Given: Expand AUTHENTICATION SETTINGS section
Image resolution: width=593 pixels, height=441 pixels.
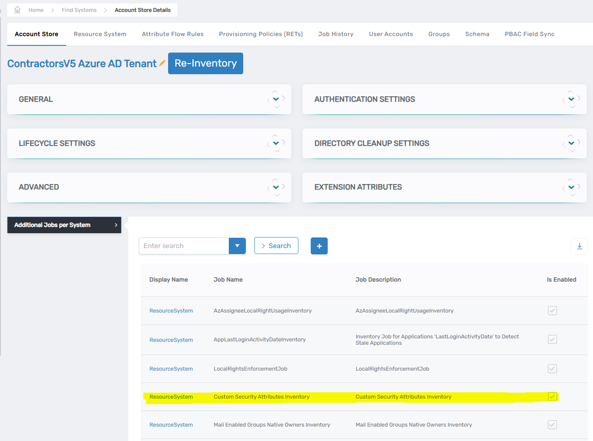Looking at the screenshot, I should pyautogui.click(x=571, y=99).
